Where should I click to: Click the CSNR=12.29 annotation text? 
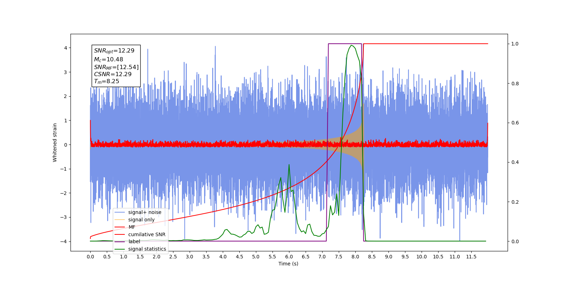pos(112,74)
